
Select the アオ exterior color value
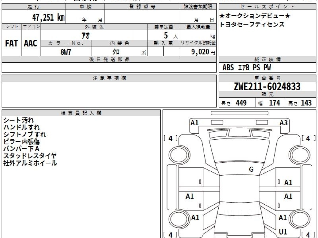point(86,35)
